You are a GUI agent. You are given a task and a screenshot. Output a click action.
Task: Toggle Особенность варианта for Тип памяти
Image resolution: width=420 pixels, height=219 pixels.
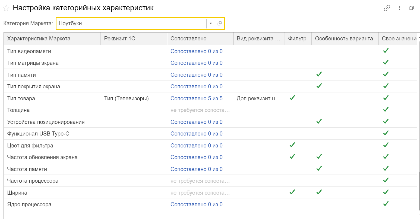[x=319, y=74]
